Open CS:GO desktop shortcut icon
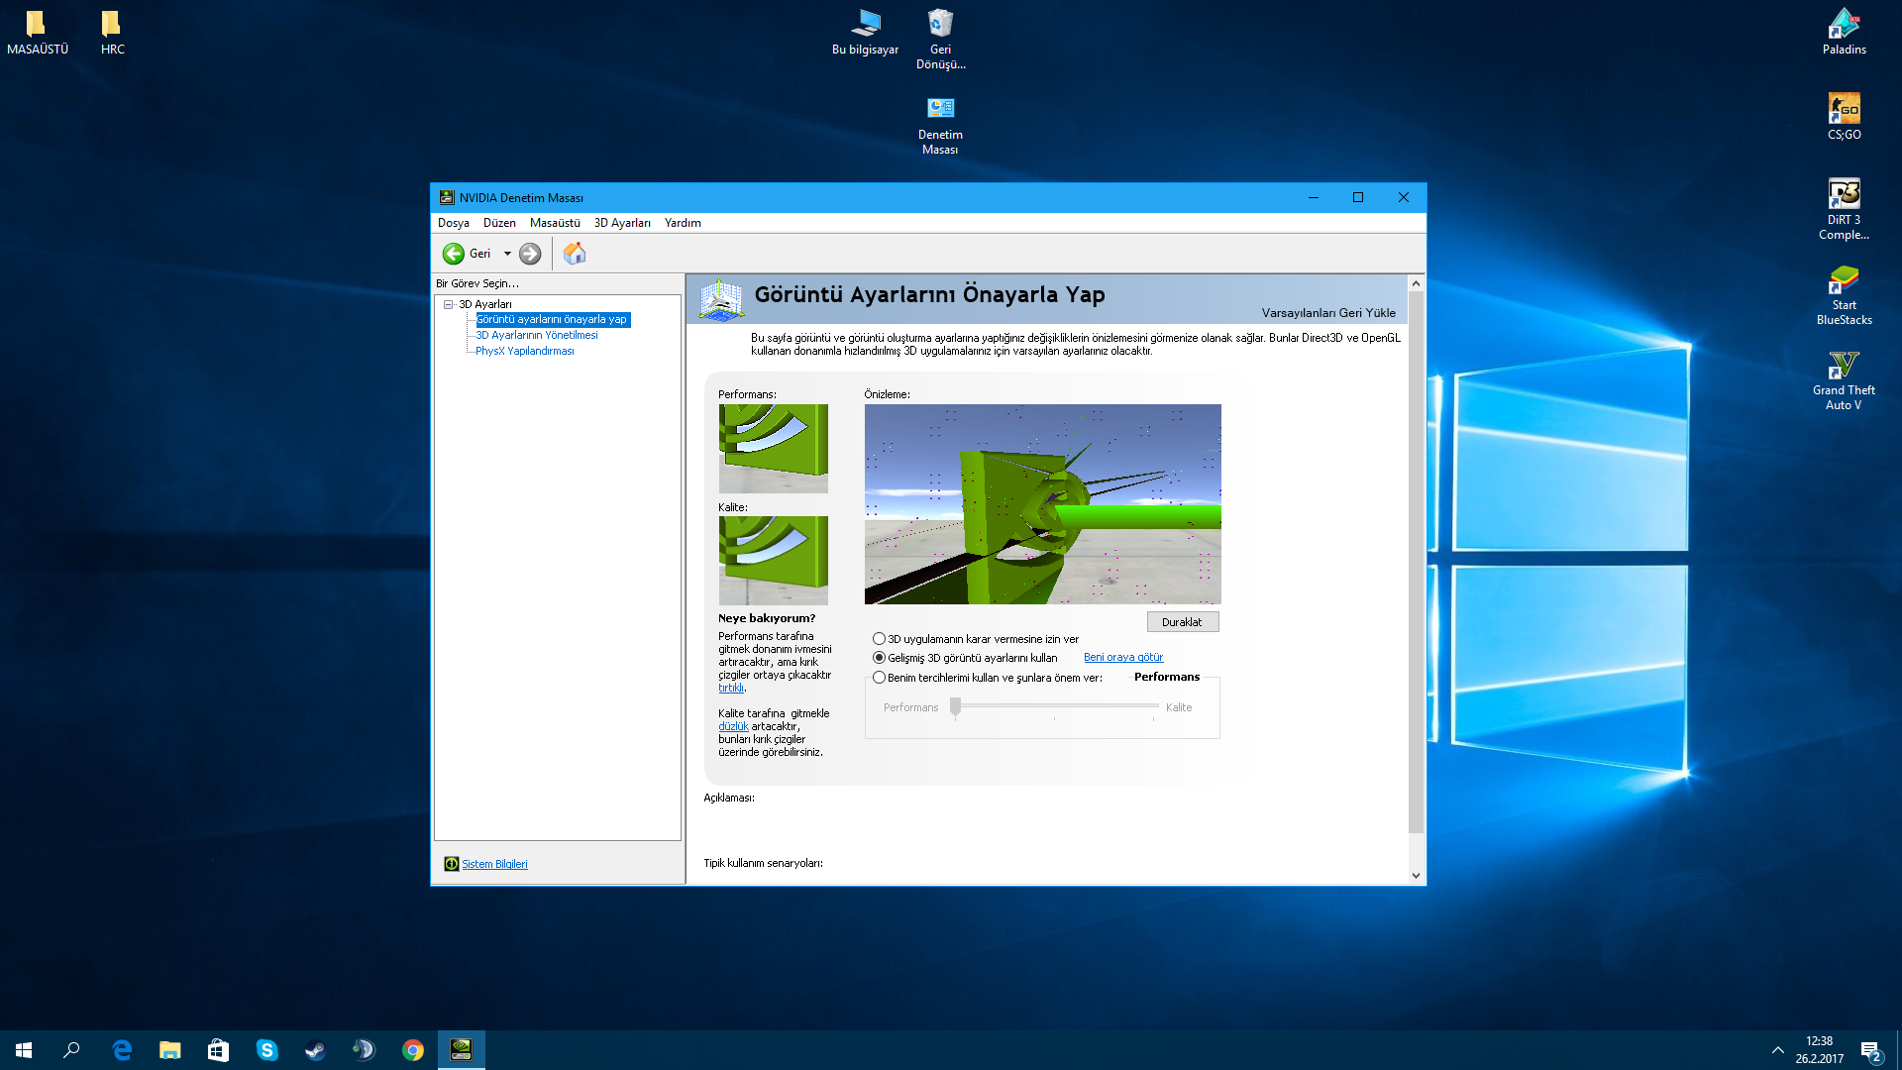 [x=1844, y=110]
